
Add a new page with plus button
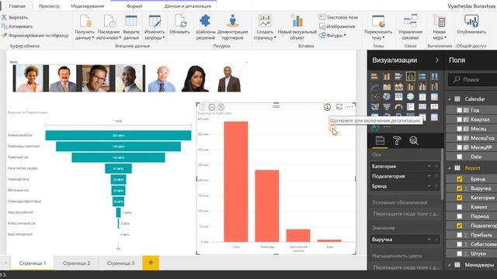pyautogui.click(x=151, y=263)
